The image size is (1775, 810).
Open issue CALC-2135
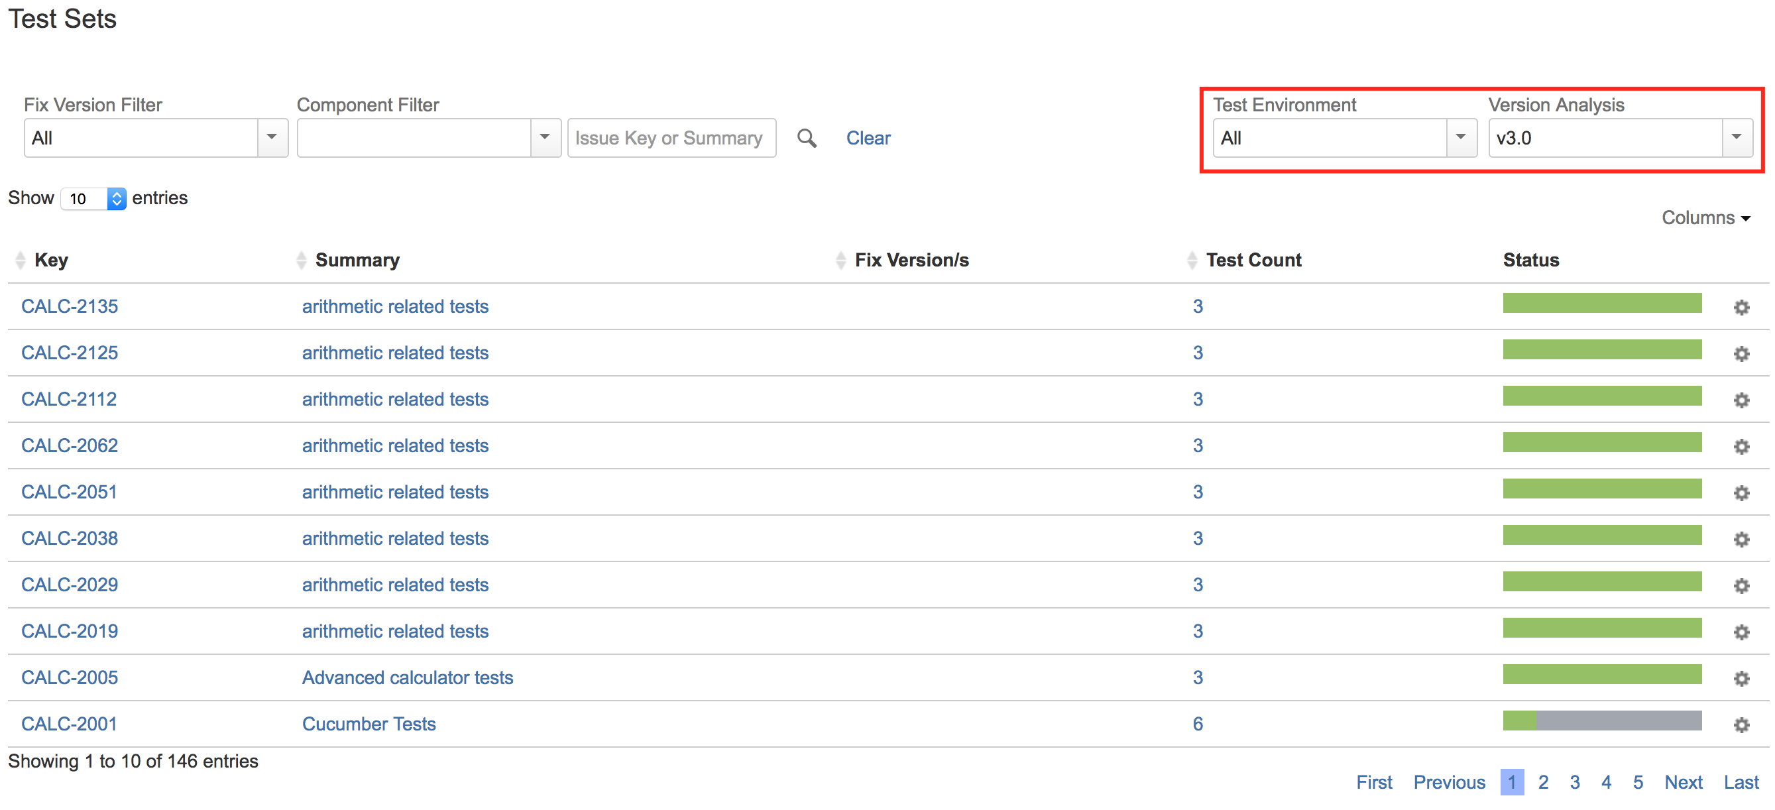coord(70,306)
